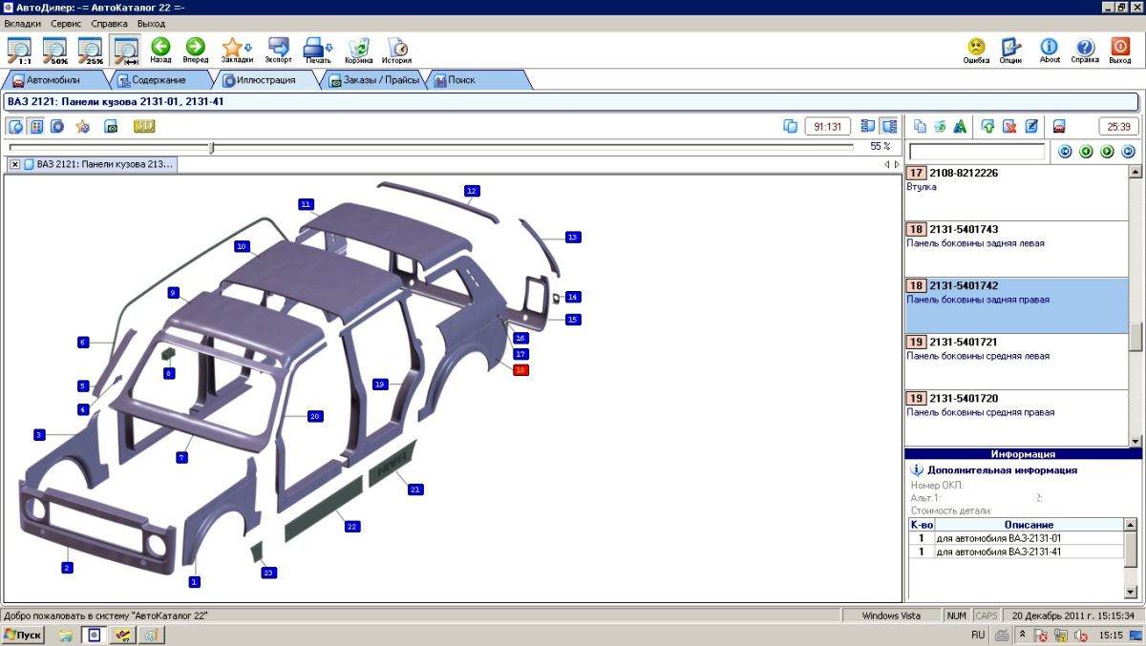Click the green letter A font icon
The image size is (1146, 646).
(960, 126)
